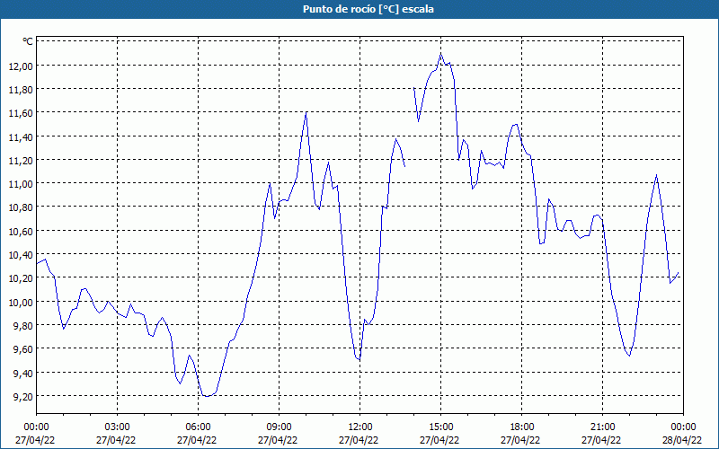The width and height of the screenshot is (719, 449).
Task: Click the 10,20 y-axis label
Action: tap(21, 278)
